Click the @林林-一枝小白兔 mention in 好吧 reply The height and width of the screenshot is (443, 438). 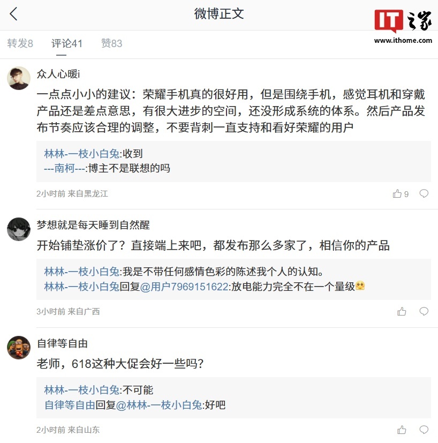pos(158,405)
